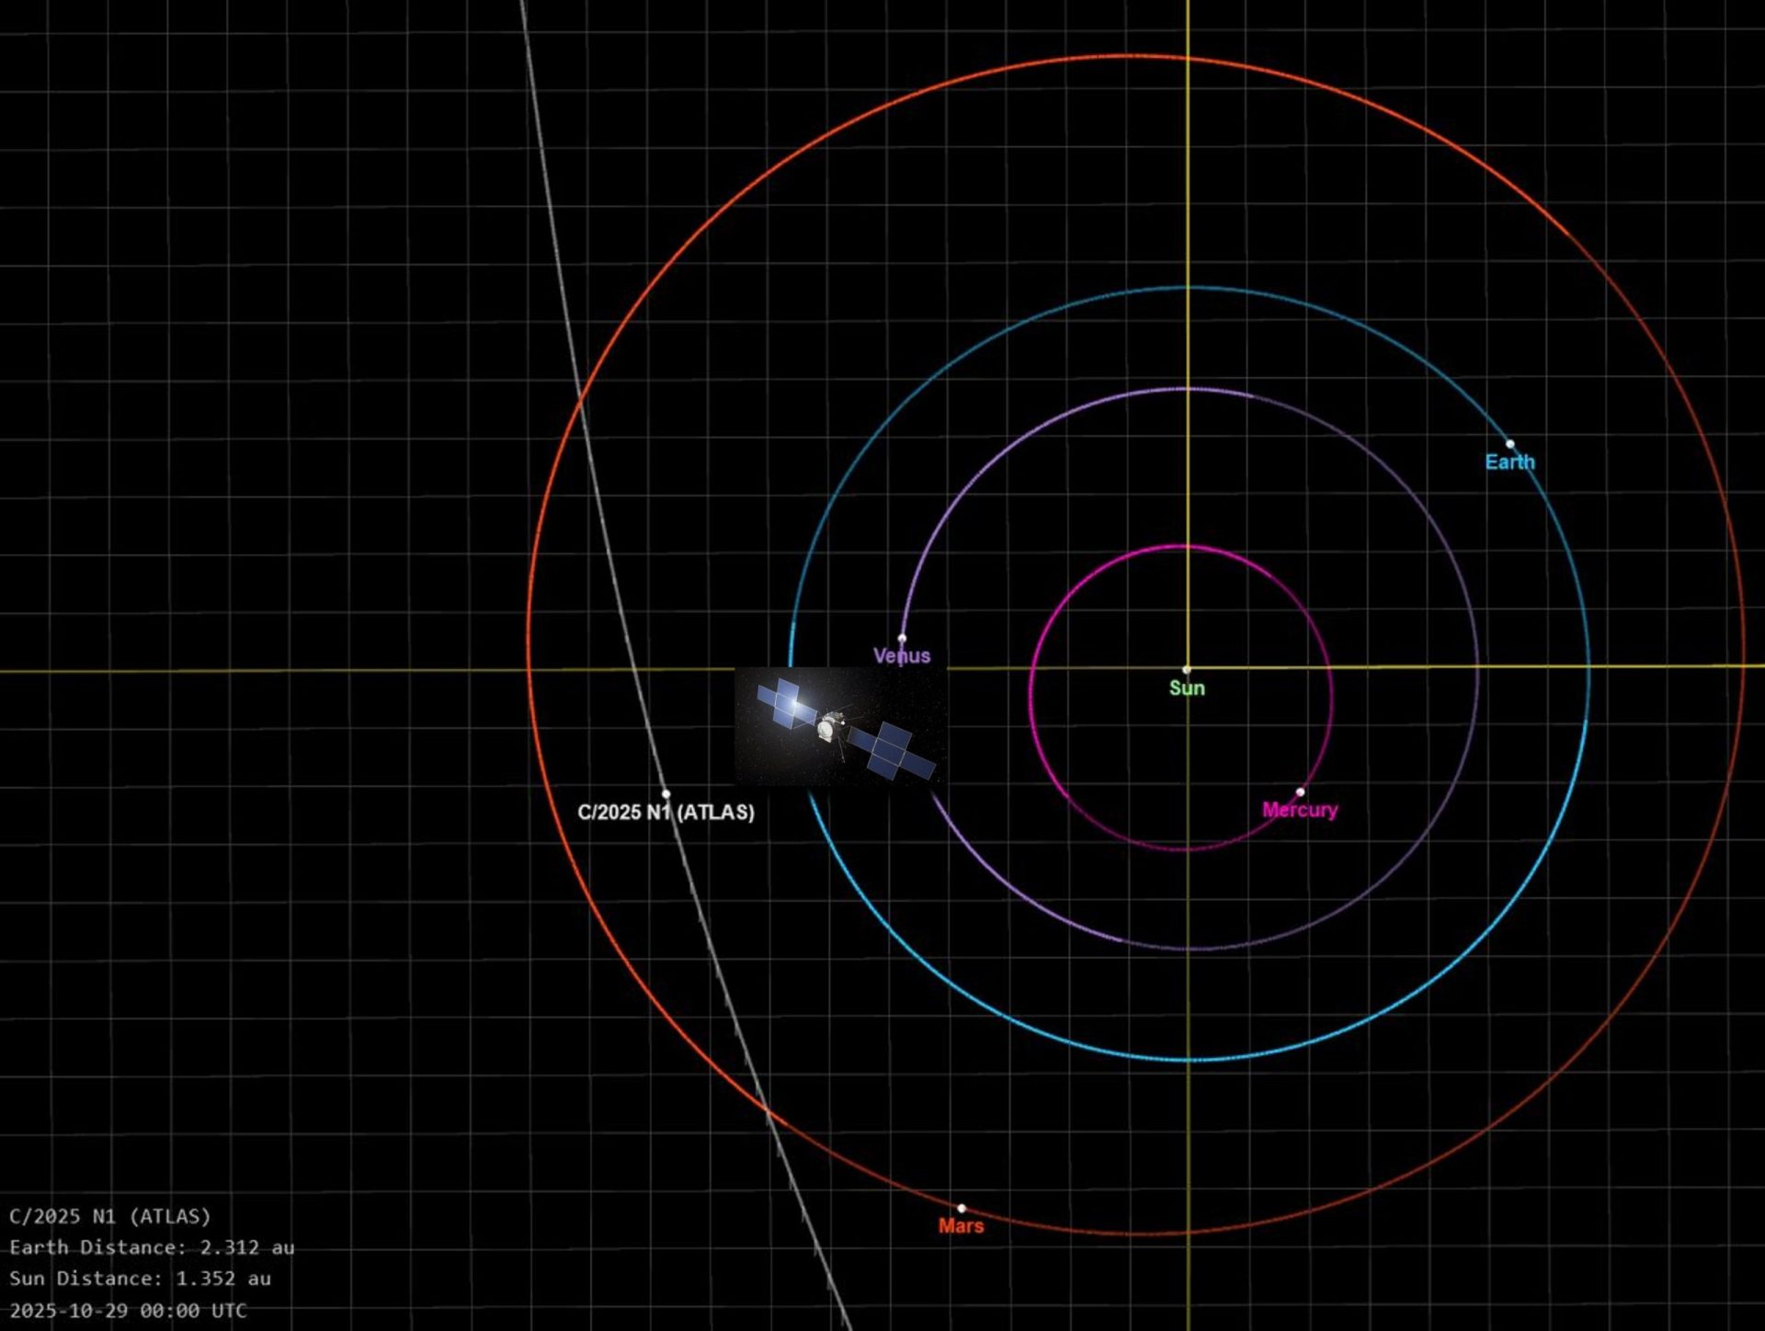Select the Venus label

(902, 656)
